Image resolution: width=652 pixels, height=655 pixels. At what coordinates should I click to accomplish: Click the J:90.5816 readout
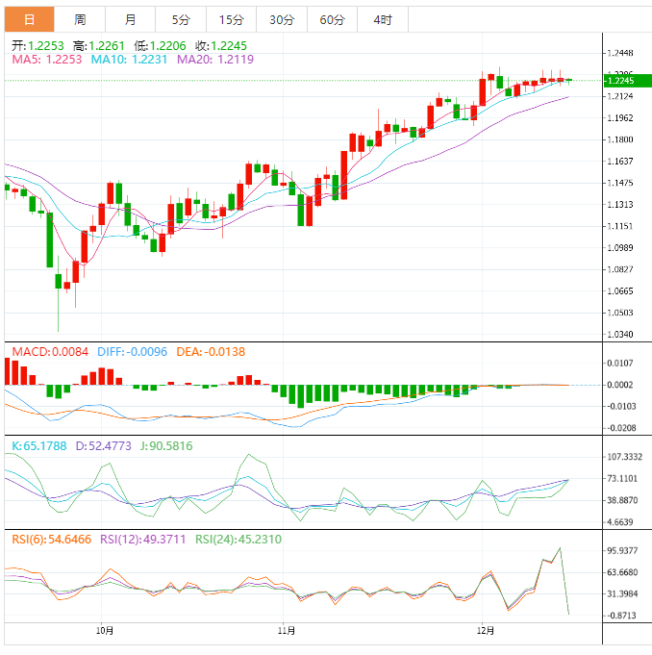(x=166, y=446)
